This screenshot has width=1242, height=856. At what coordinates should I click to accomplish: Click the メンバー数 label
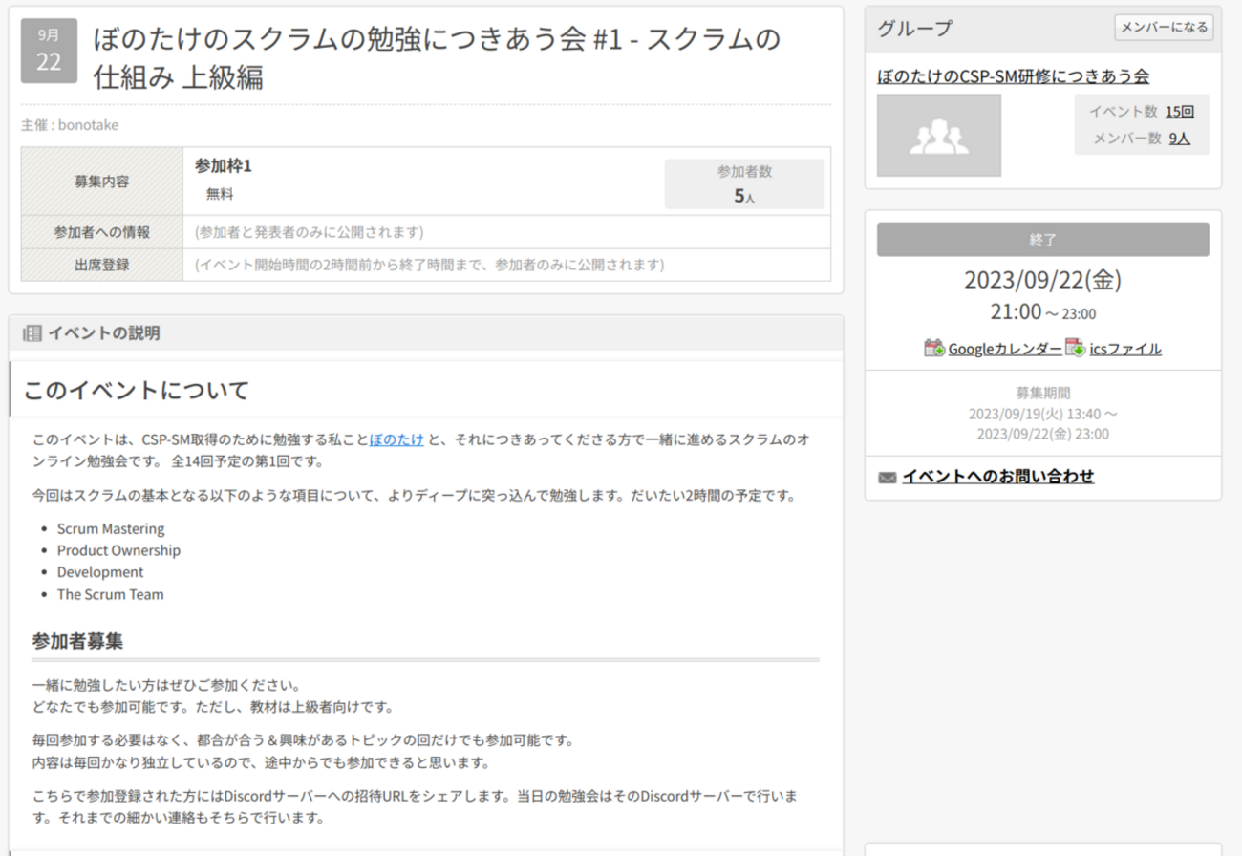(1127, 138)
